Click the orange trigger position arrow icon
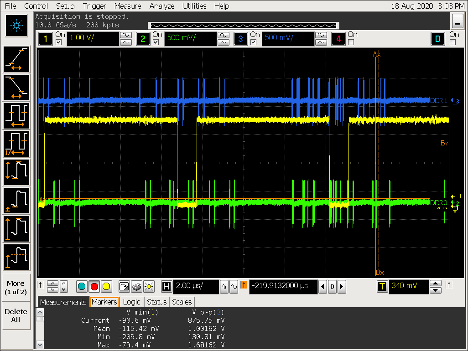 244,285
